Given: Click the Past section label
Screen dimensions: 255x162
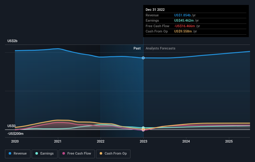Looking at the screenshot, I should point(137,49).
